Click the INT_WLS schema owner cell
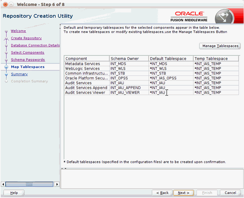Viewport: 244px width, 198px height. click(129, 68)
